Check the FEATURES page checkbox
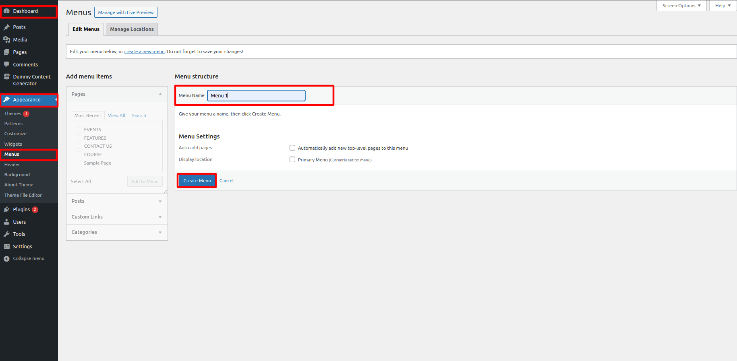737x361 pixels. (79, 138)
